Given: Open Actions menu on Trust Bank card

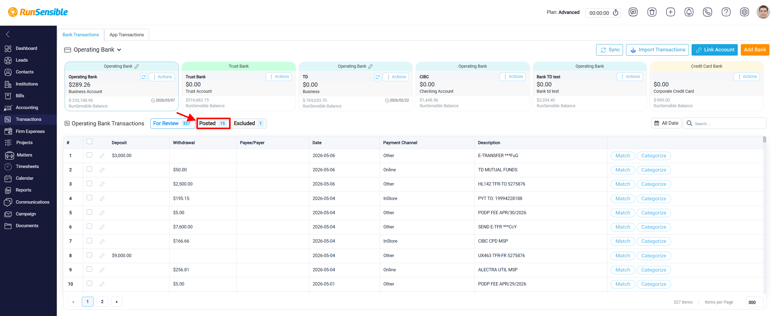Looking at the screenshot, I should 279,77.
